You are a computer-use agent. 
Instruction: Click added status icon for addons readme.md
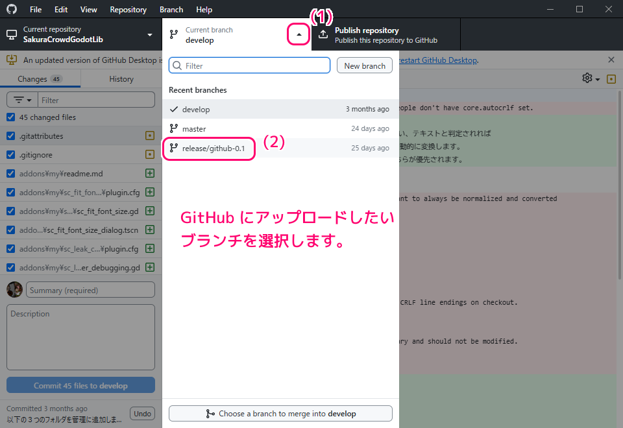pyautogui.click(x=150, y=174)
